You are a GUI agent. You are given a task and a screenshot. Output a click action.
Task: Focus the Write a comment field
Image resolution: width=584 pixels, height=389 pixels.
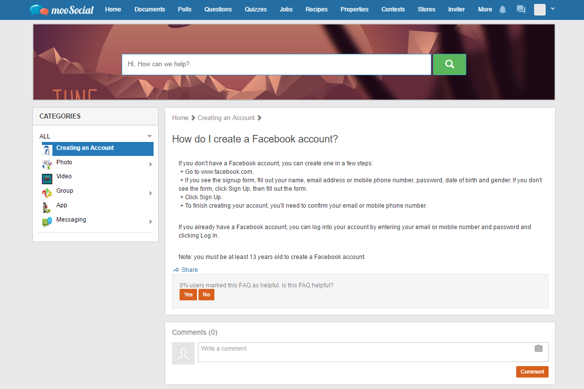pos(373,352)
